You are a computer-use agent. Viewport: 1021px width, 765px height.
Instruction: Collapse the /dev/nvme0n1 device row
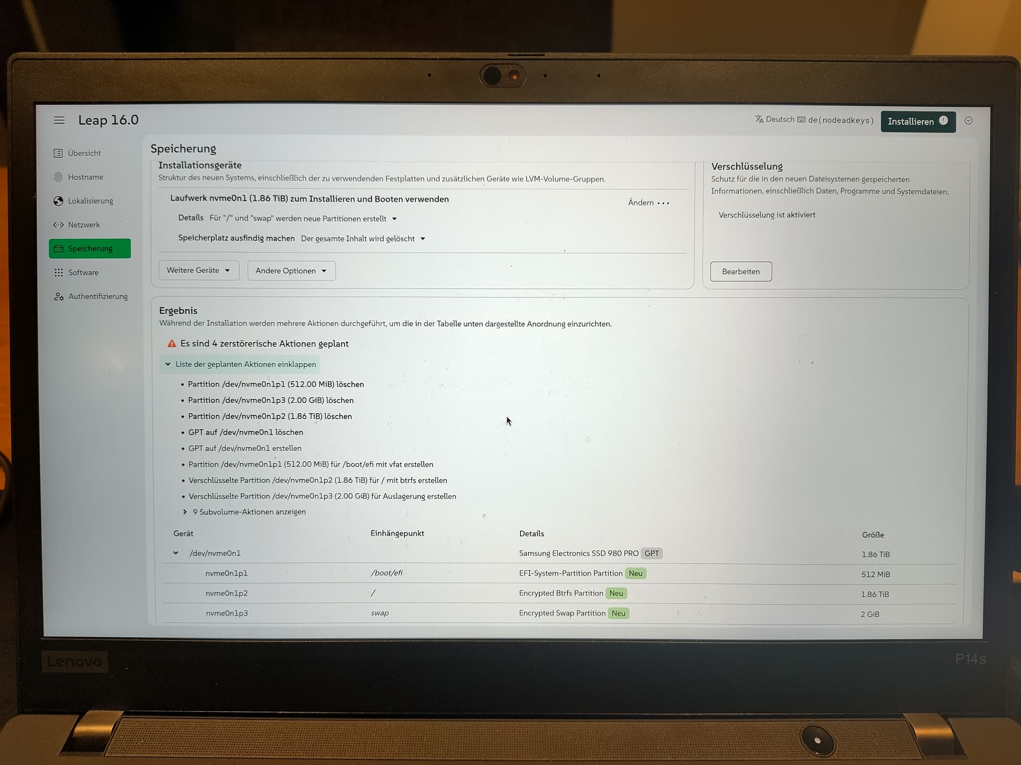tap(176, 553)
